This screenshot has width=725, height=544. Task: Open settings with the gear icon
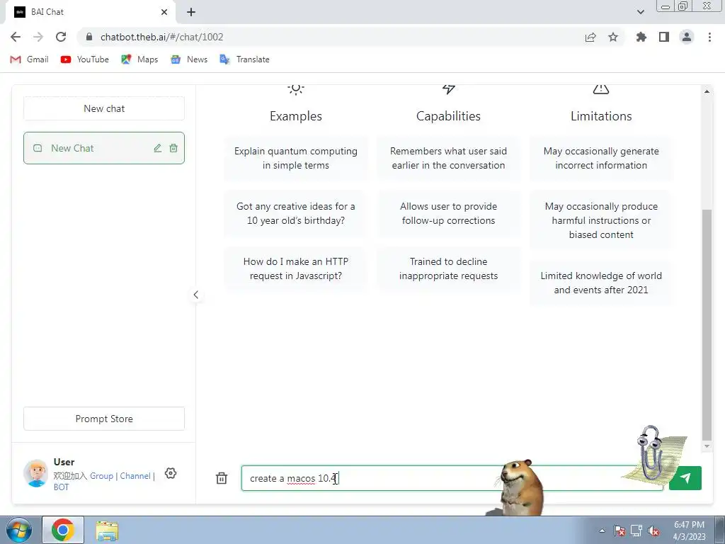[171, 473]
